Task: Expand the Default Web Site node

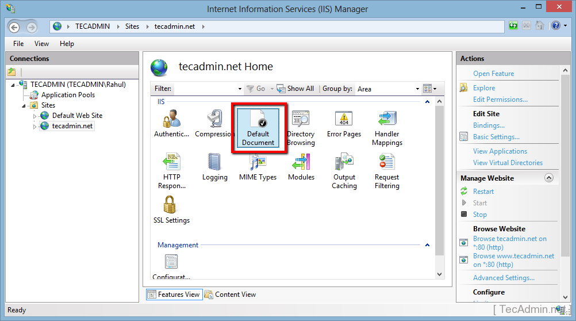Action: point(35,116)
